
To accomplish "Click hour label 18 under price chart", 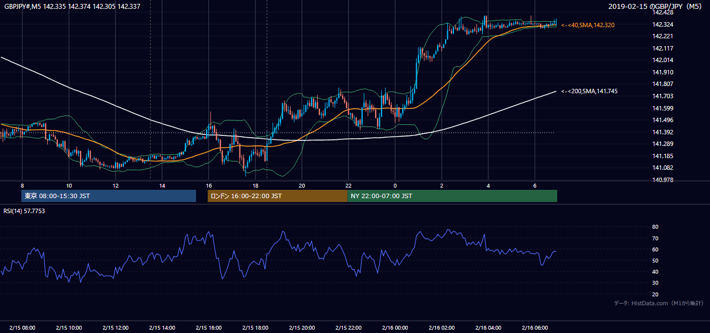I will [256, 185].
